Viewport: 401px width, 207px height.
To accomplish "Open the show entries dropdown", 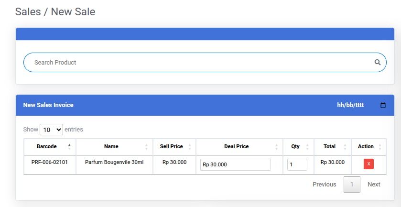I will [51, 130].
